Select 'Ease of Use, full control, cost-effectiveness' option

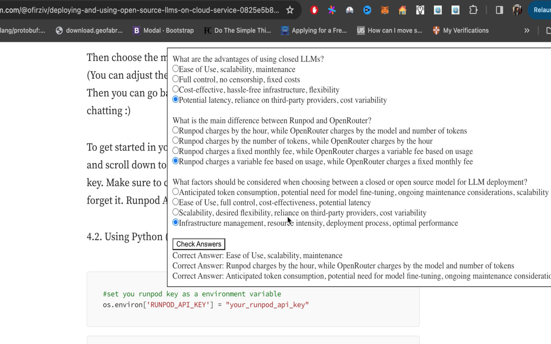click(176, 202)
